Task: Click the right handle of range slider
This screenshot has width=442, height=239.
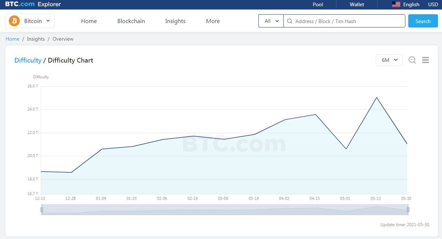Action: [x=408, y=210]
